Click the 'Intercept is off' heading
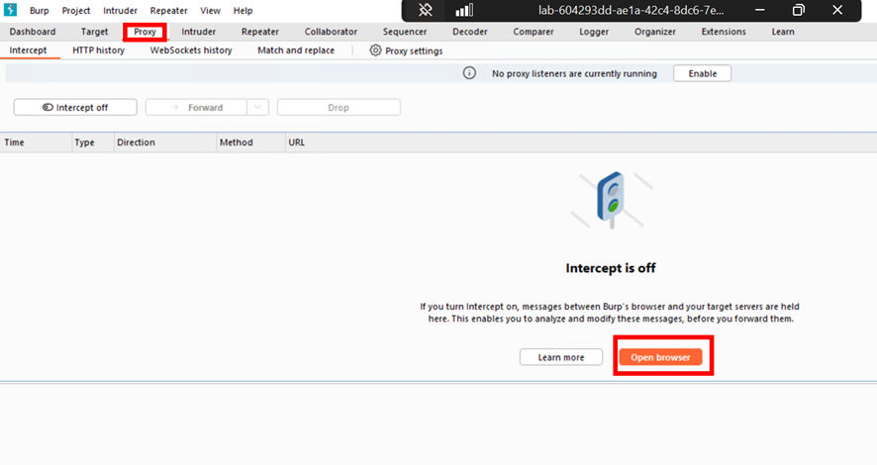Viewport: 877px width, 465px height. pos(611,268)
